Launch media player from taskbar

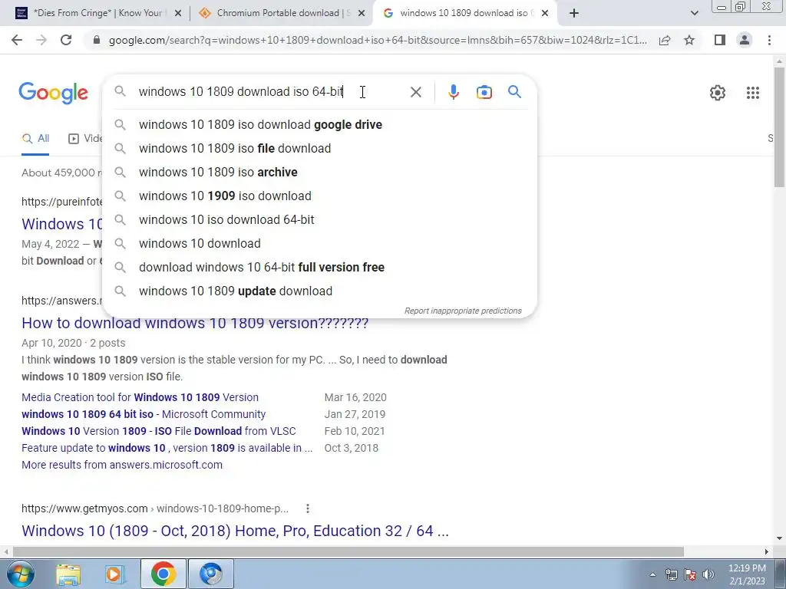[115, 574]
